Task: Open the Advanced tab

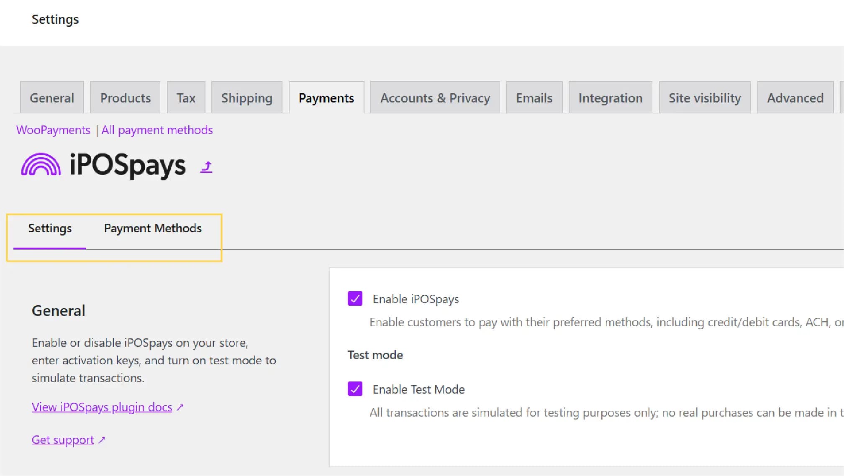Action: (x=795, y=98)
